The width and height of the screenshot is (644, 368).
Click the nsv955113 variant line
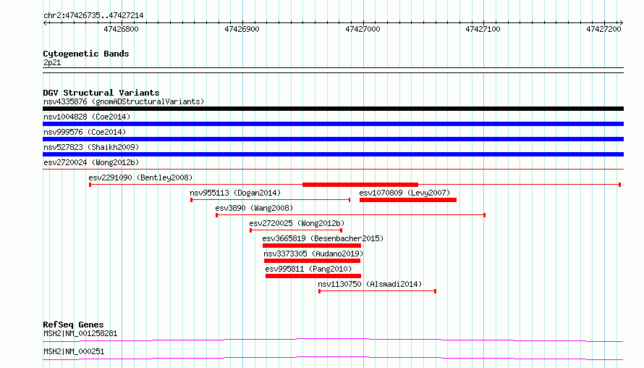[270, 200]
